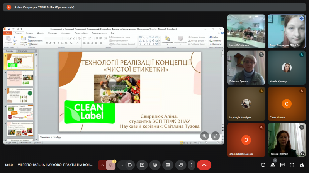Click the red leave call button

(204, 165)
